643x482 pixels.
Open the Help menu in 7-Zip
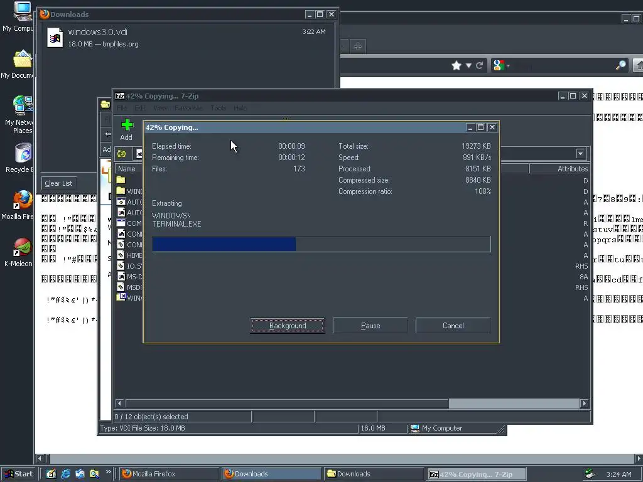click(x=240, y=108)
